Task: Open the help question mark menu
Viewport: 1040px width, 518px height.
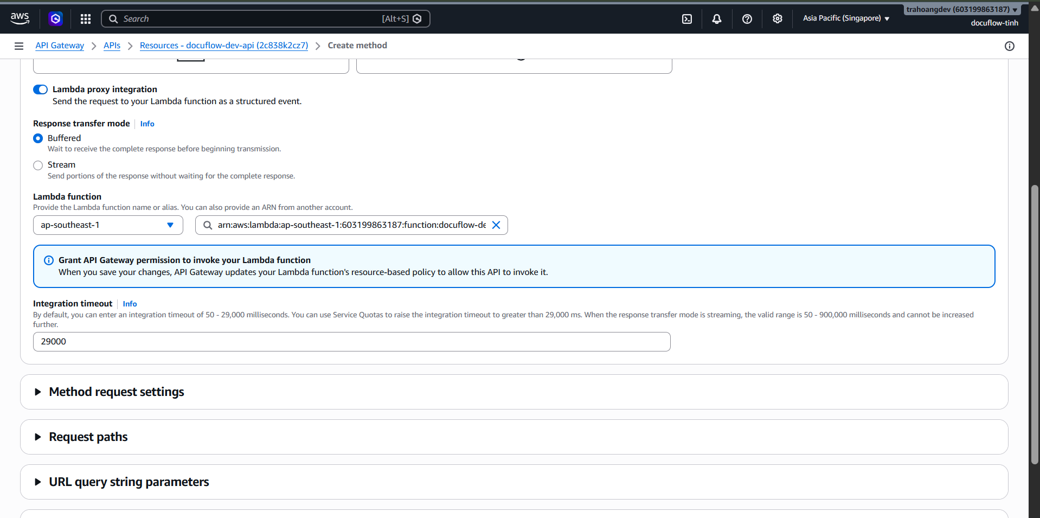Action: (747, 19)
